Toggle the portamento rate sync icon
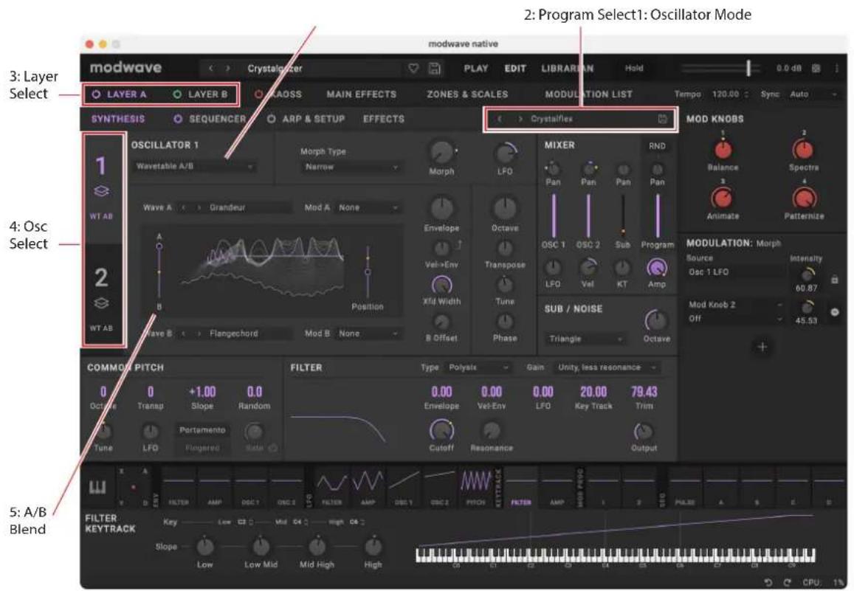The height and width of the screenshot is (591, 854). click(x=273, y=448)
